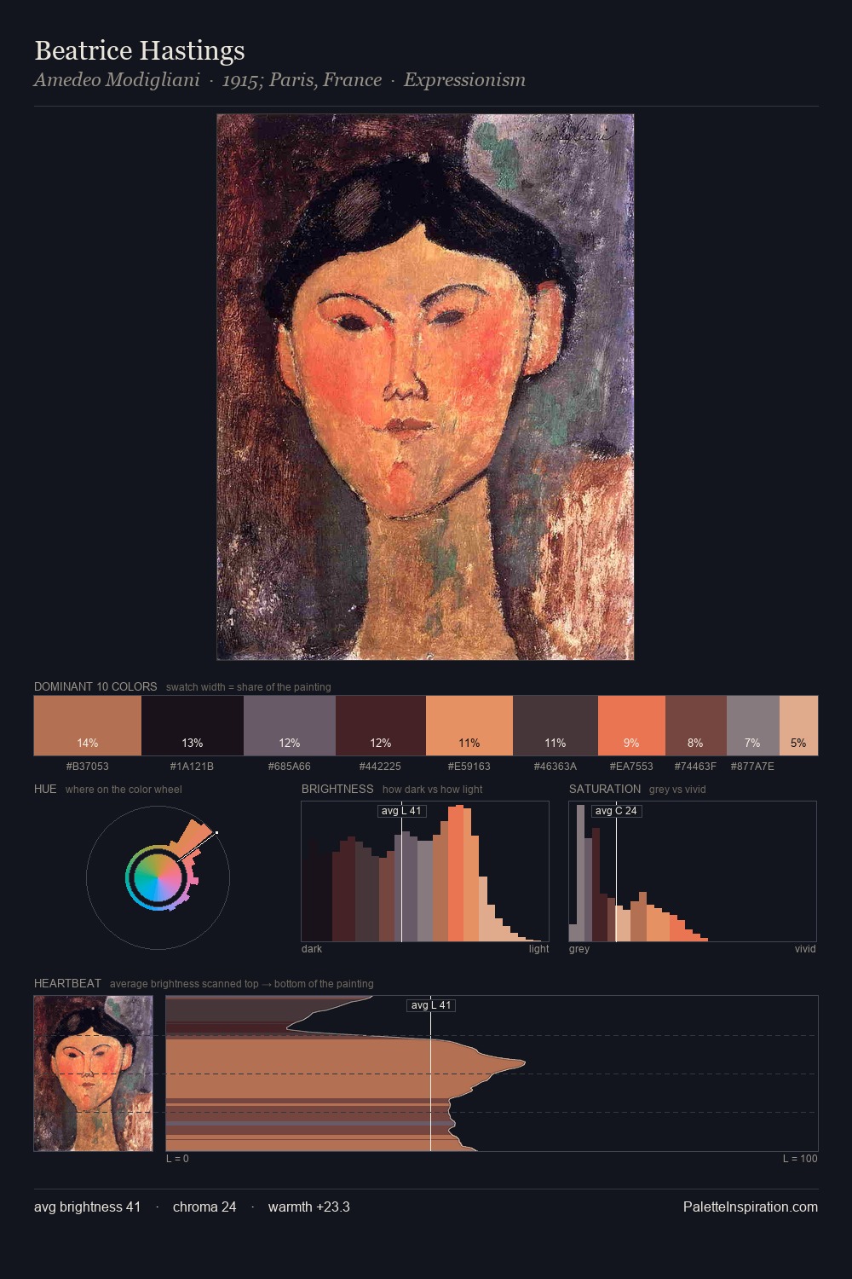The image size is (852, 1279).
Task: Click the 'Beatrice Hastings' title
Action: 140,51
